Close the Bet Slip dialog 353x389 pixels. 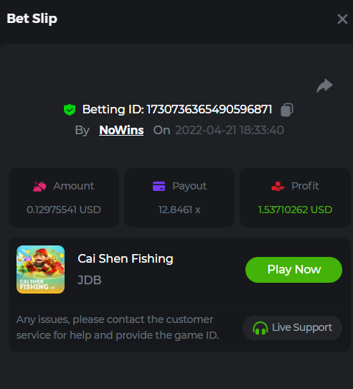pos(342,19)
